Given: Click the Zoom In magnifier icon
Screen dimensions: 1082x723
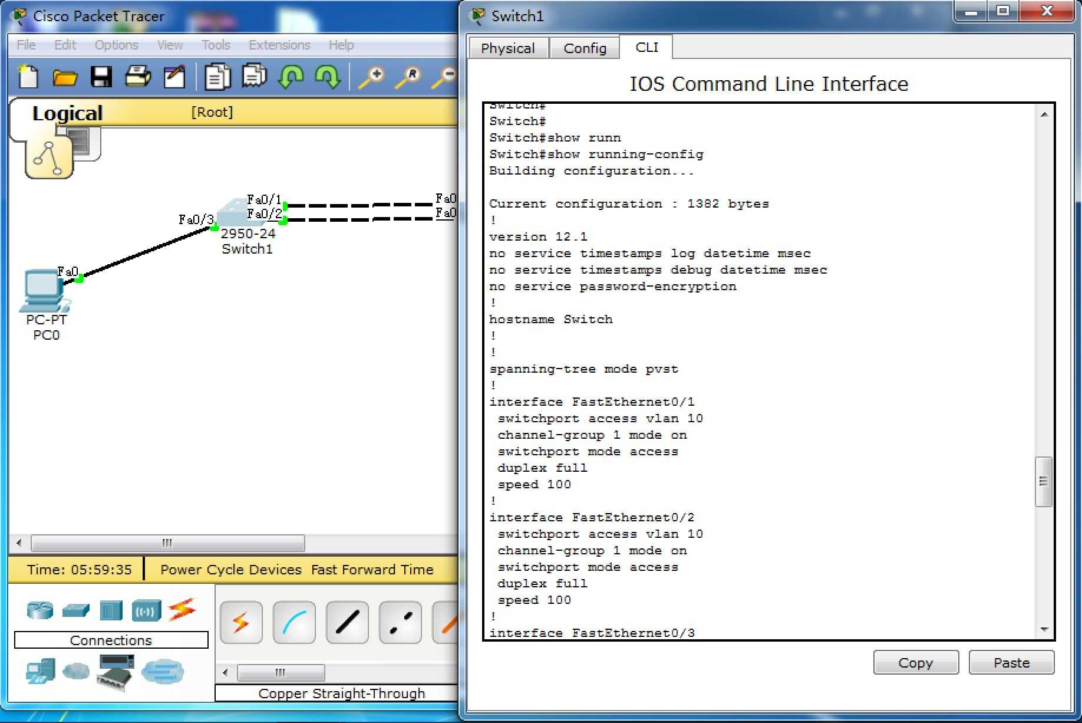Looking at the screenshot, I should 371,77.
